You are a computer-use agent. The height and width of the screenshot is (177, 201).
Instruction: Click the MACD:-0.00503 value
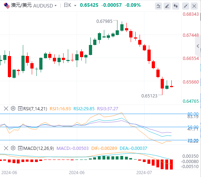coord(72,148)
